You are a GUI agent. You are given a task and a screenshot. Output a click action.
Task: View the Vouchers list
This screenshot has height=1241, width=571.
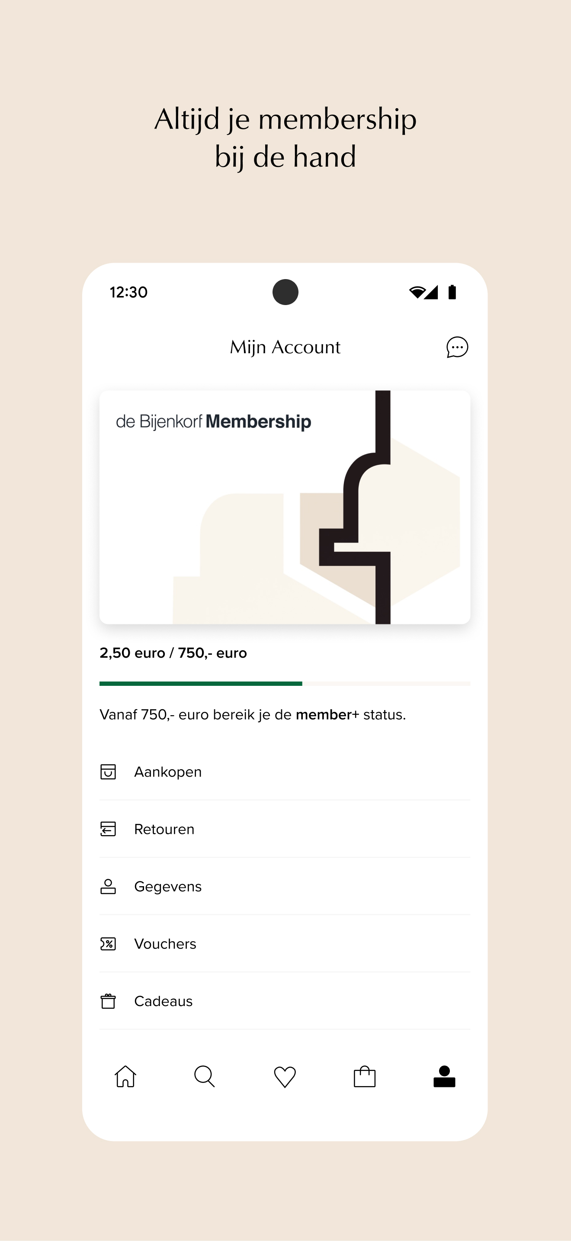(x=285, y=944)
